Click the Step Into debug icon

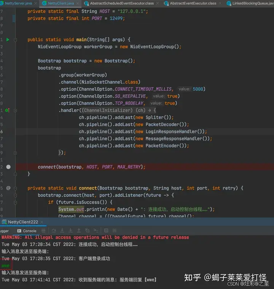pyautogui.click(x=62, y=231)
